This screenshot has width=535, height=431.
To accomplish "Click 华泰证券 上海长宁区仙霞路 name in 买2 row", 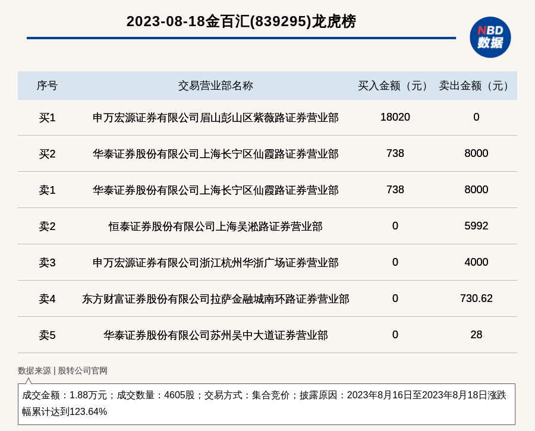I will [x=216, y=154].
